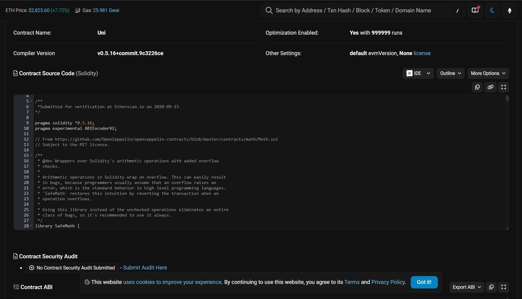Viewport: 522px width, 299px height.
Task: Open the license link in Other Settings
Action: (422, 53)
